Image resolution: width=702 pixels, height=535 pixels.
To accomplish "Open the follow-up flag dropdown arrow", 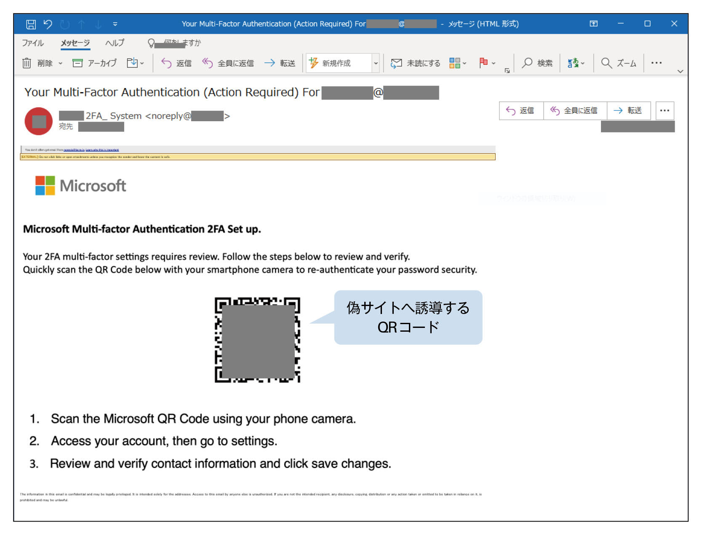I will pyautogui.click(x=494, y=63).
